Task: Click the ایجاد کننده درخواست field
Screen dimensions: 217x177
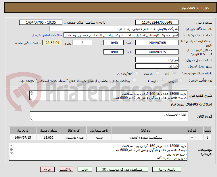Action: click(121, 35)
